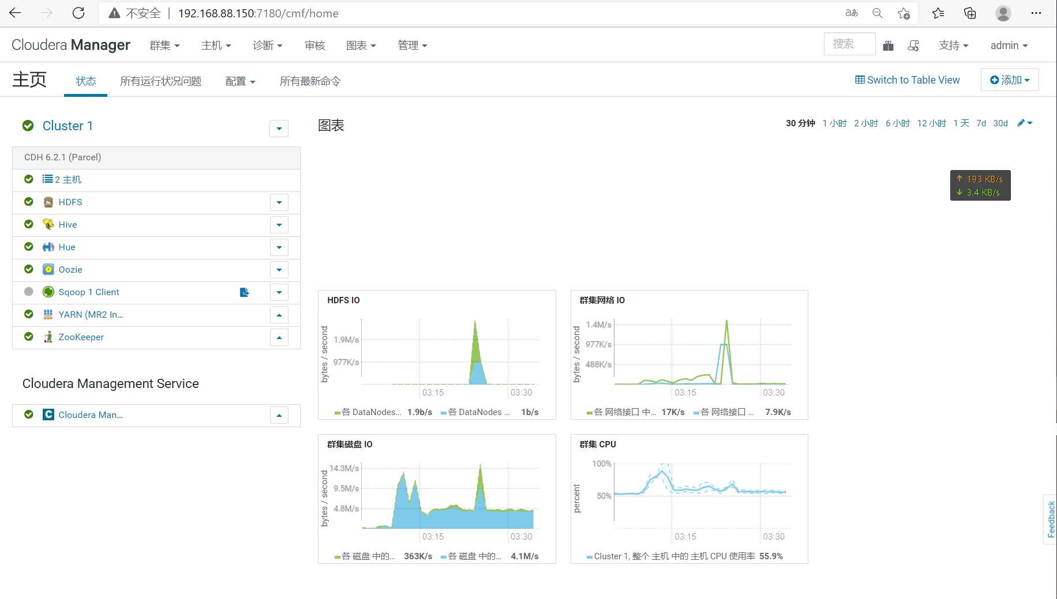Toggle the Cloudera Management Service actions arrow
This screenshot has height=599, width=1057.
(279, 415)
